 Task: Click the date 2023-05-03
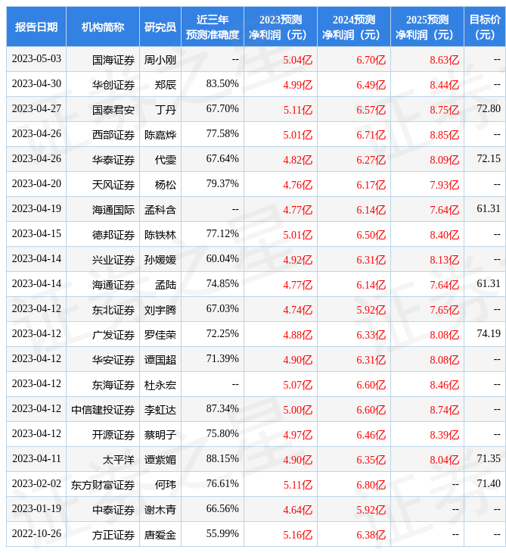point(36,59)
